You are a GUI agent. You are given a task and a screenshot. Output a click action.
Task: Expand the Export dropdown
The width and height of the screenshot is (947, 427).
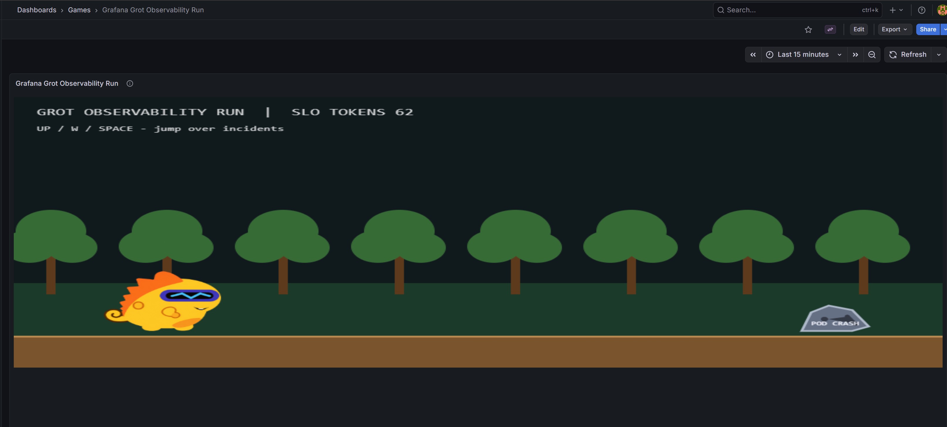(895, 29)
